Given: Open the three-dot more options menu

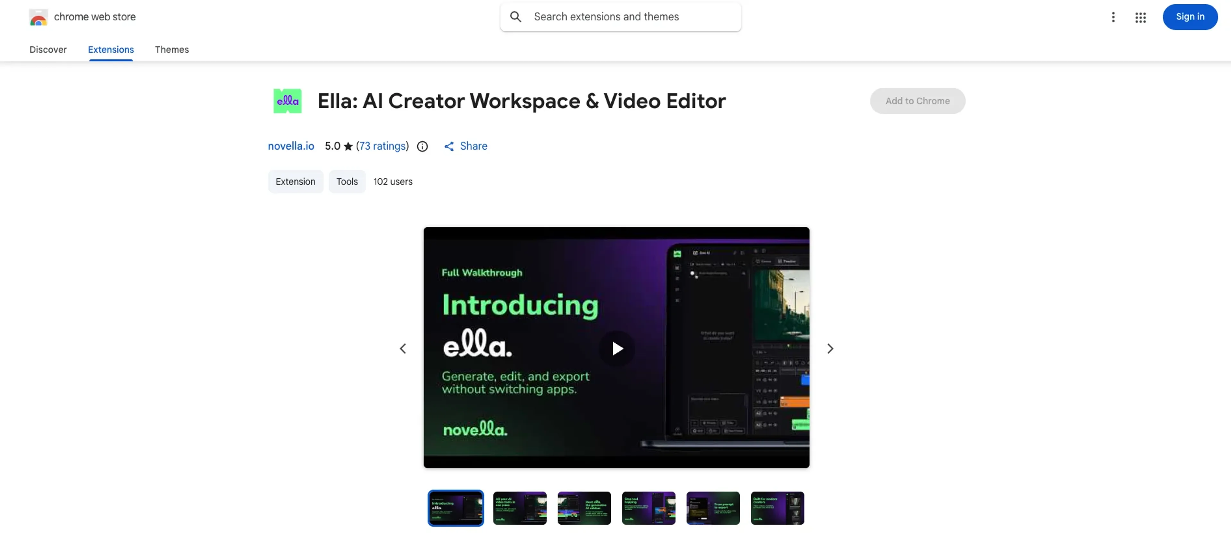Looking at the screenshot, I should click(x=1113, y=17).
